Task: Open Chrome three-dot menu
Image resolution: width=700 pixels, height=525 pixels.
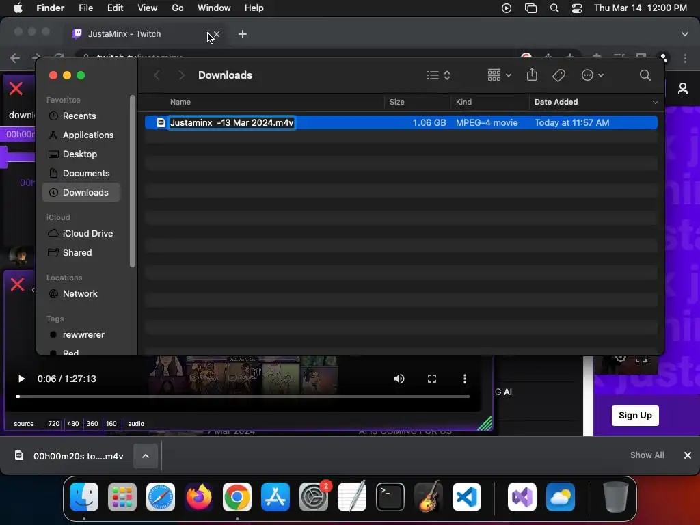Action: tap(685, 58)
